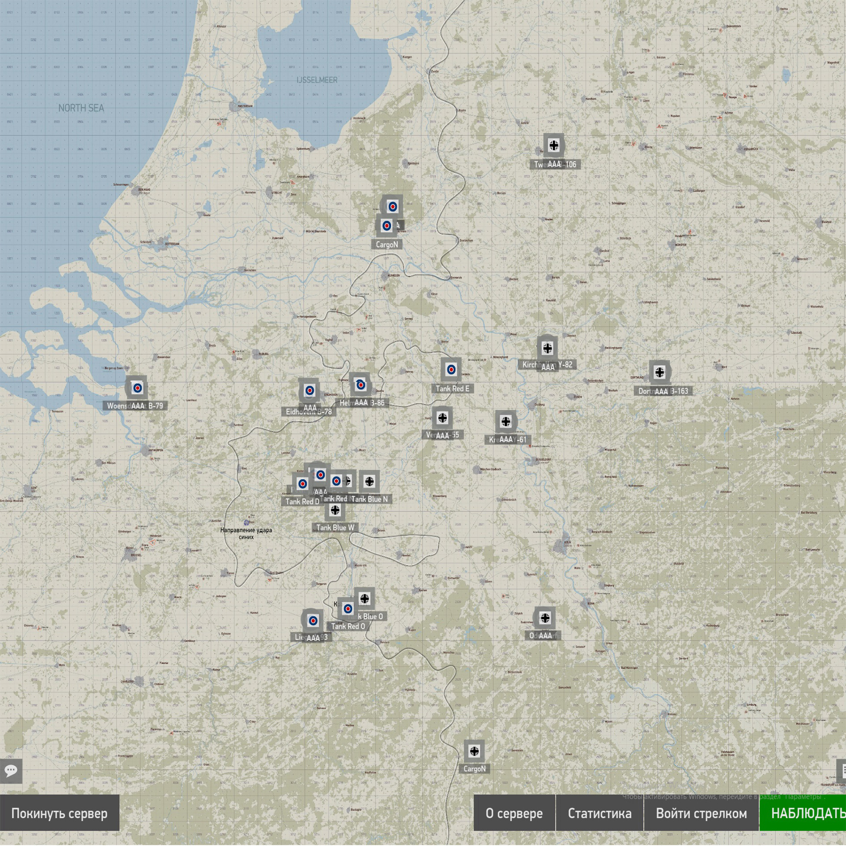Select the Liege airfield roundel icon
The image size is (846, 846).
pyautogui.click(x=313, y=621)
